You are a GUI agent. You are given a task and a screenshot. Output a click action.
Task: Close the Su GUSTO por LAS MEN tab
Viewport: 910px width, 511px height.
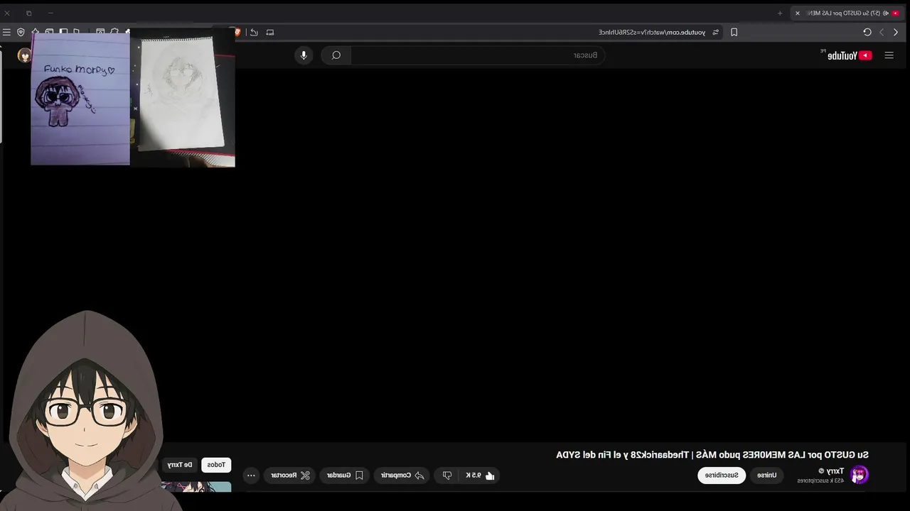point(798,13)
